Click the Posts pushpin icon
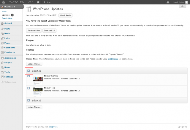190x130 pixels. coord(2,29)
